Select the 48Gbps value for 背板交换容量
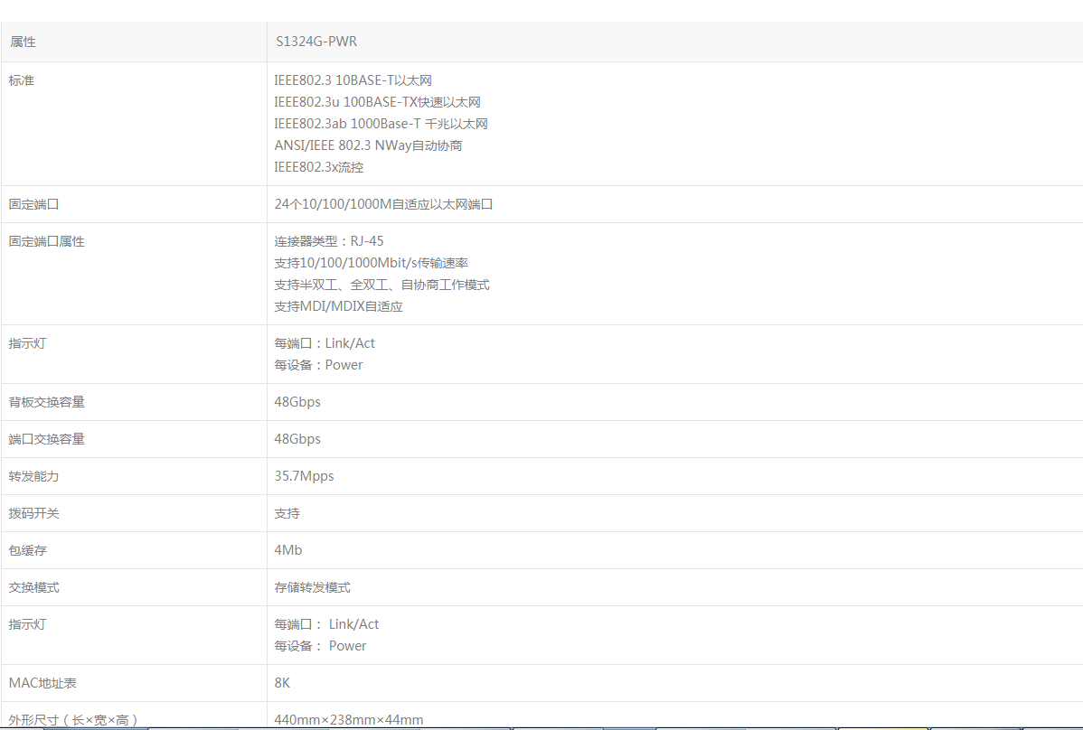The image size is (1083, 730). click(297, 402)
